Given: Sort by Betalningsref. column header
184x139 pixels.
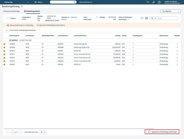Looking at the screenshot, I should point(15,36).
